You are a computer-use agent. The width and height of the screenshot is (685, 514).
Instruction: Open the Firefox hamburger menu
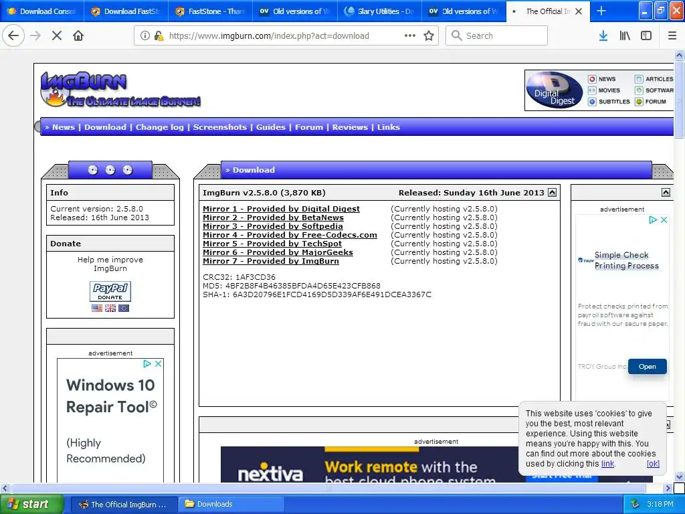[x=672, y=35]
